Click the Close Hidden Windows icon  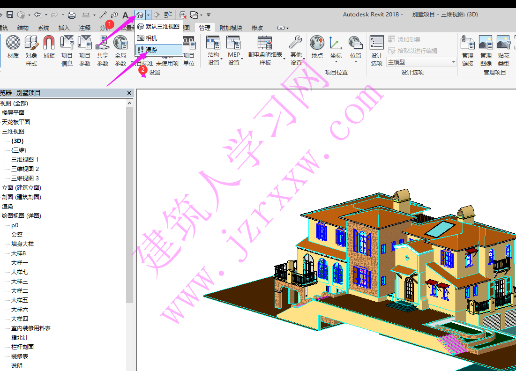pos(183,15)
